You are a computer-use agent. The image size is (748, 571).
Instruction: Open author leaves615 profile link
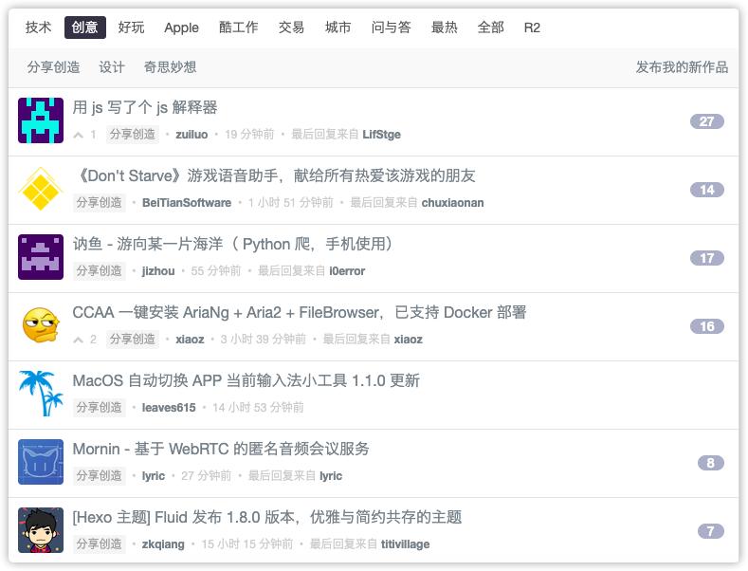(169, 408)
